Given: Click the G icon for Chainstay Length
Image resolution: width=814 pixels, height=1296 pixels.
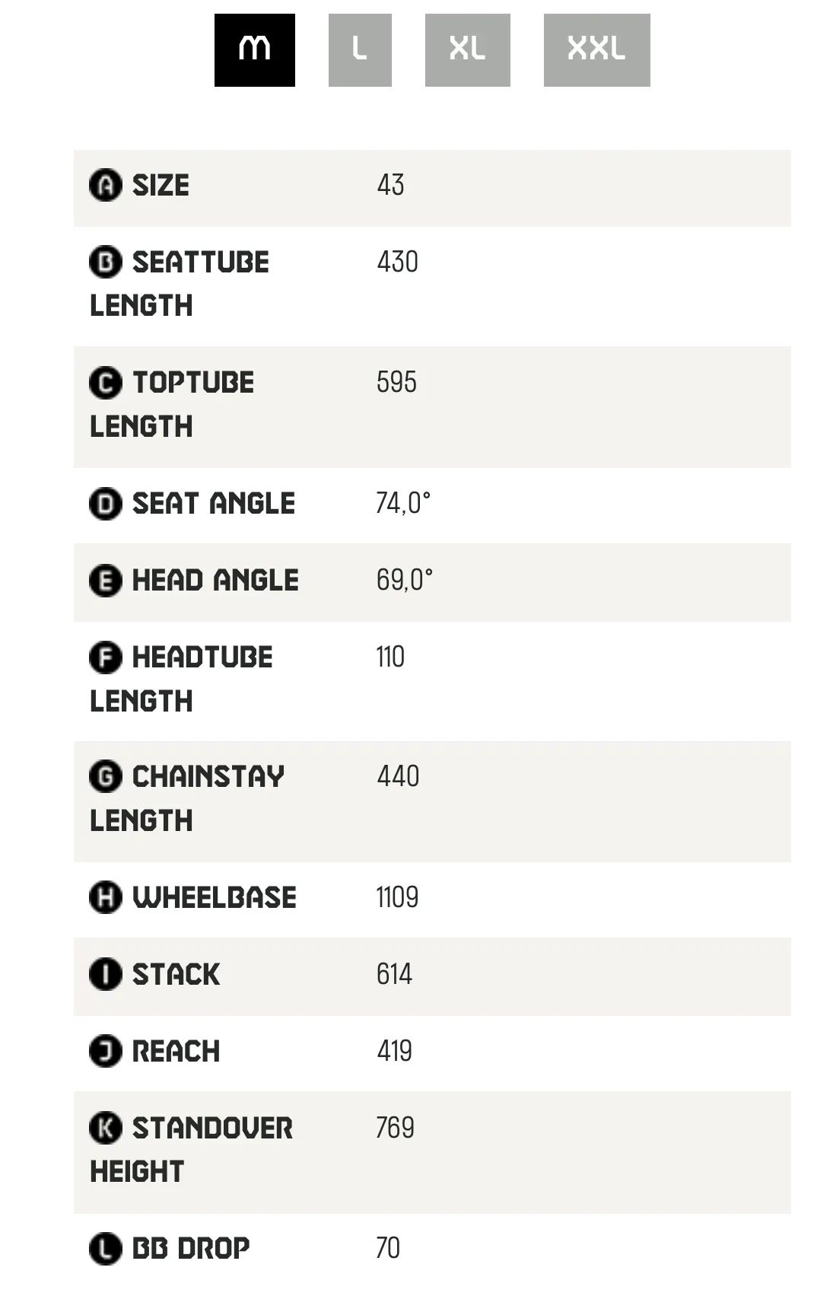Looking at the screenshot, I should click(x=105, y=776).
